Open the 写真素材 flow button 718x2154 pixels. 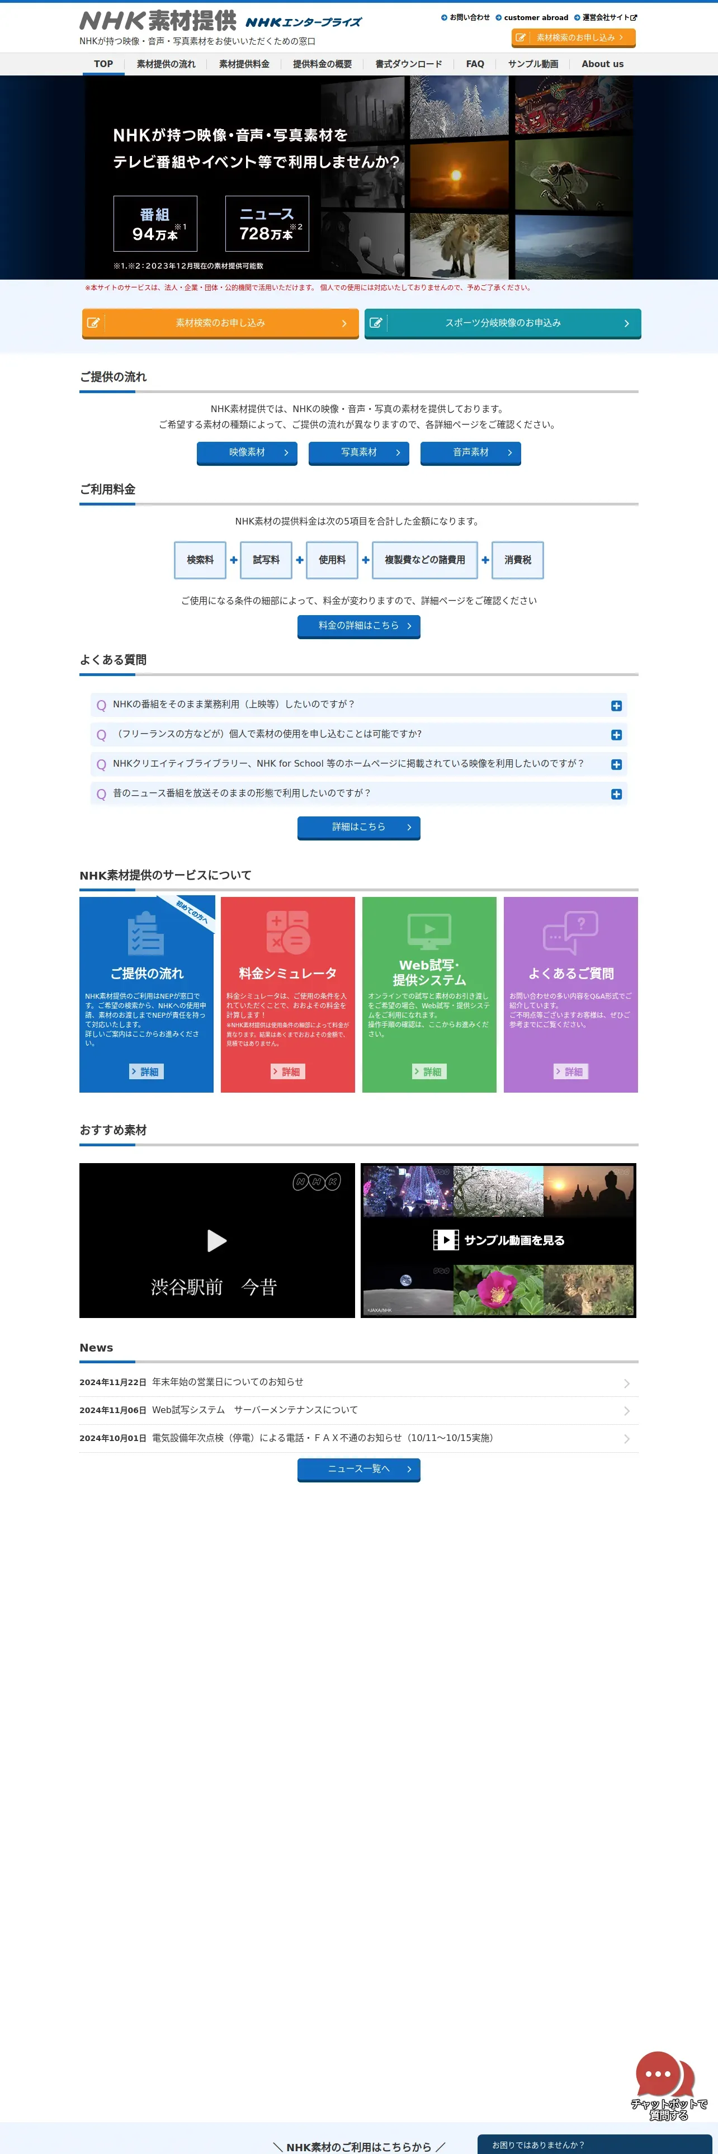(x=358, y=452)
